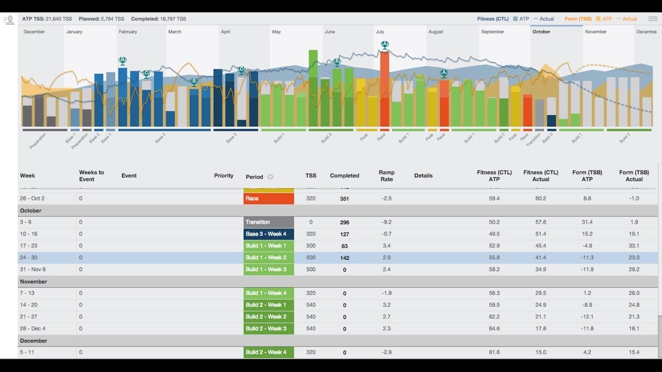
Task: Click the Ramp Rate column header
Action: click(x=386, y=176)
